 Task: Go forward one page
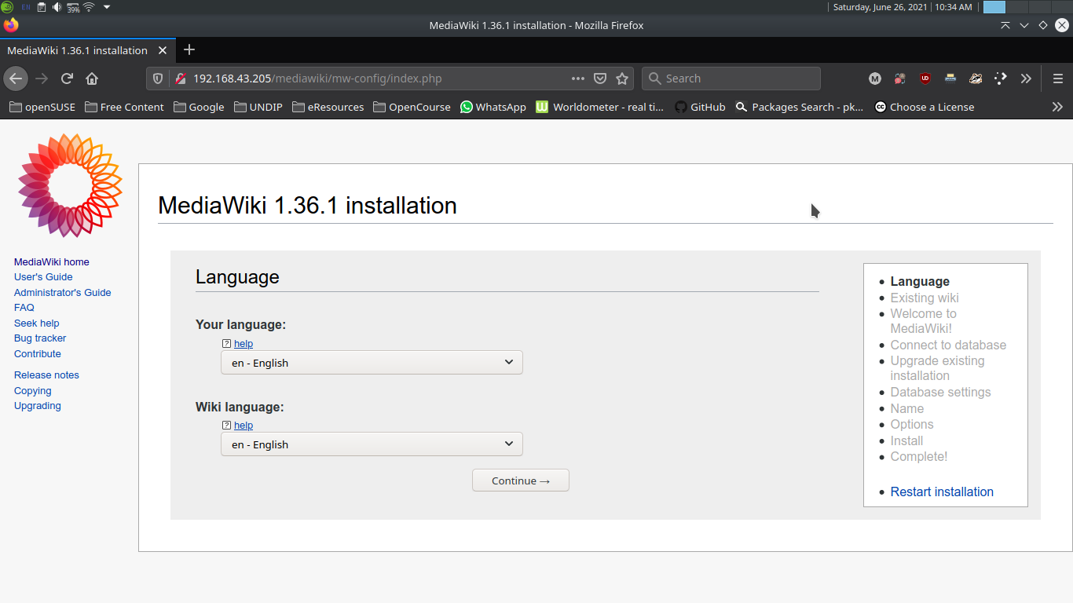42,79
